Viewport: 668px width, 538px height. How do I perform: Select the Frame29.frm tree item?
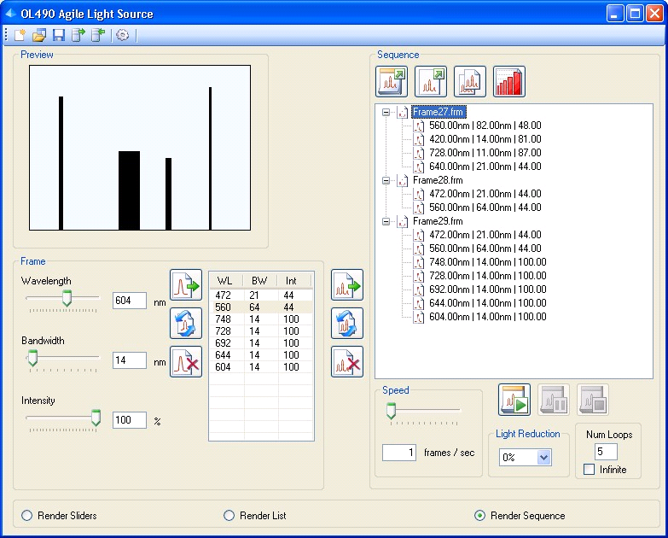tap(438, 221)
